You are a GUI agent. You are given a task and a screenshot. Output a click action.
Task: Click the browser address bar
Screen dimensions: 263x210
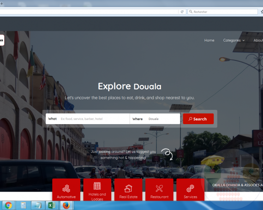pos(89,12)
